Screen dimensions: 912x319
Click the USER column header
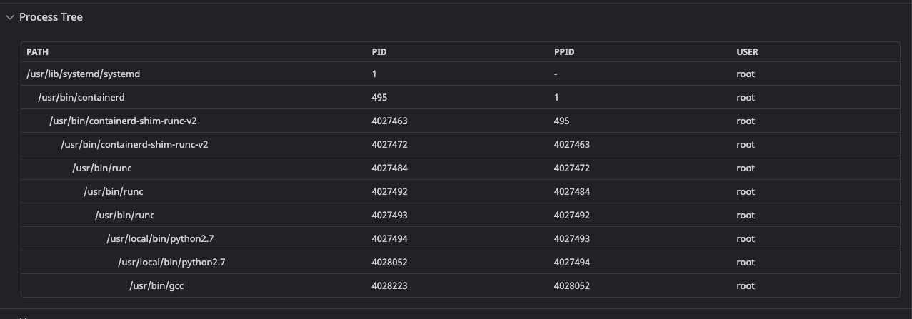747,52
